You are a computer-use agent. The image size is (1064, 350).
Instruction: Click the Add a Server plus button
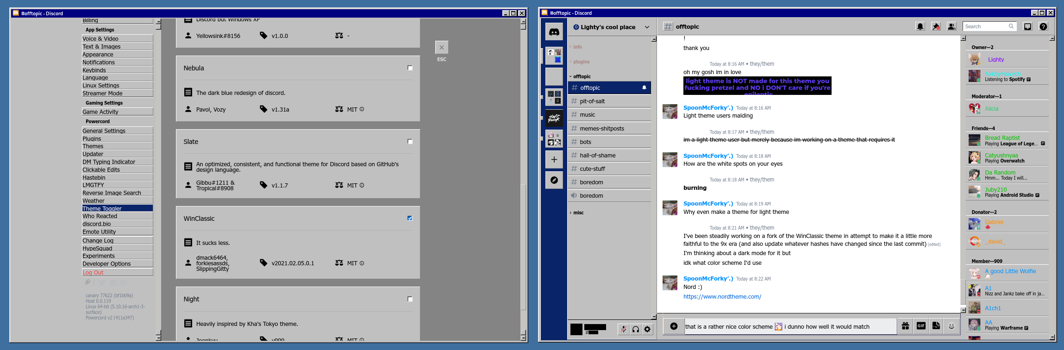click(554, 160)
